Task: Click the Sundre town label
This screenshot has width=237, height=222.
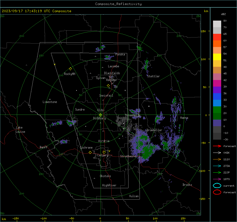Action: [80, 110]
